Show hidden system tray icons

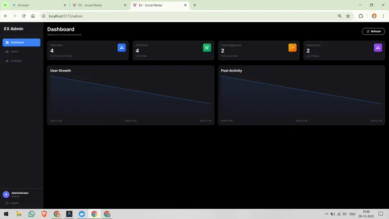tap(327, 214)
